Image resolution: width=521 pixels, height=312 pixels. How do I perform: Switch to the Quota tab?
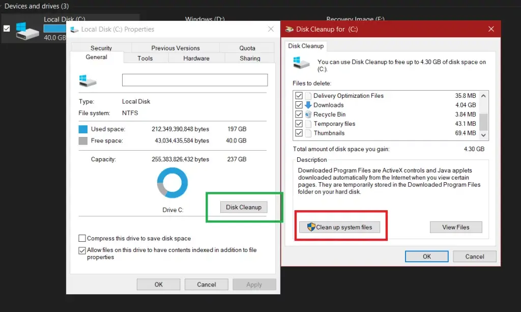[x=247, y=48]
